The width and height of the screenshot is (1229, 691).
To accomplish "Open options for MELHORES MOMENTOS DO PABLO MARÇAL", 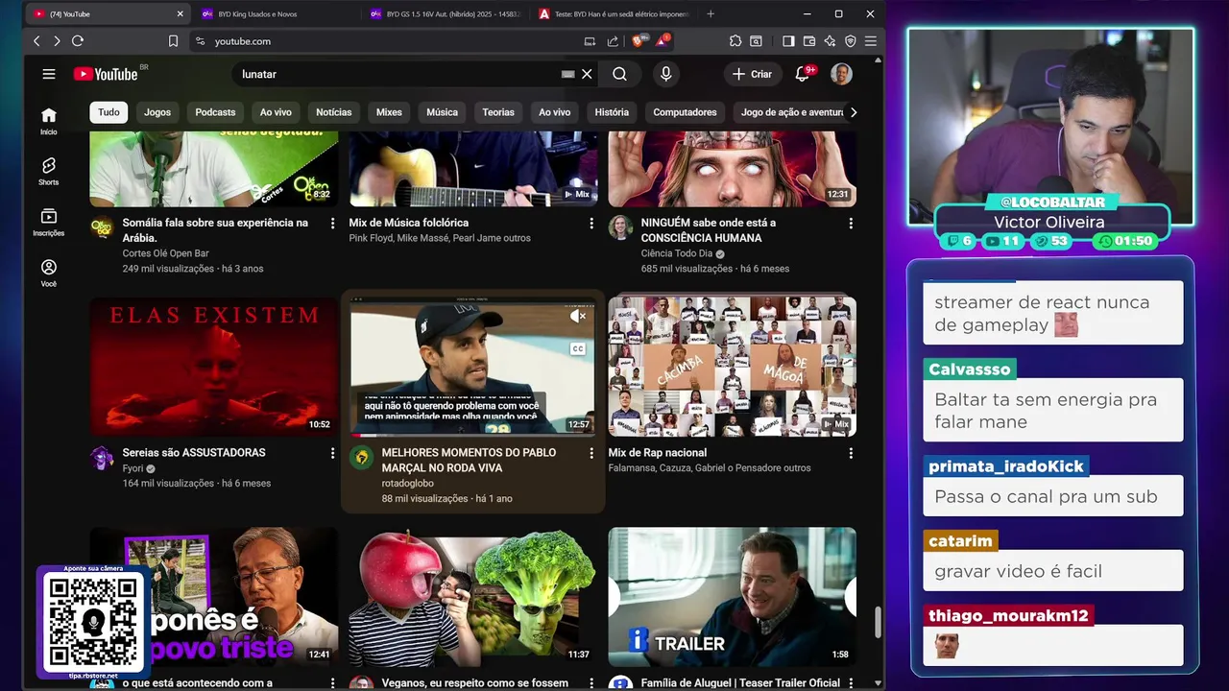I will tap(591, 453).
